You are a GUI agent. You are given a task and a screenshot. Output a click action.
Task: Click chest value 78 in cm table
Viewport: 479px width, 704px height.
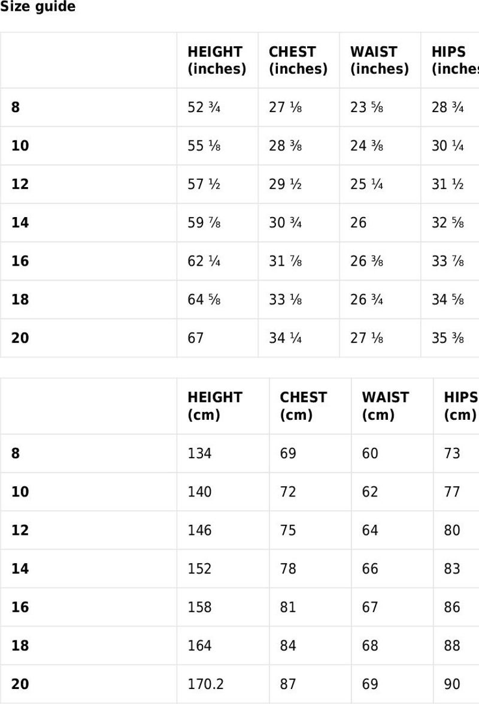click(288, 568)
